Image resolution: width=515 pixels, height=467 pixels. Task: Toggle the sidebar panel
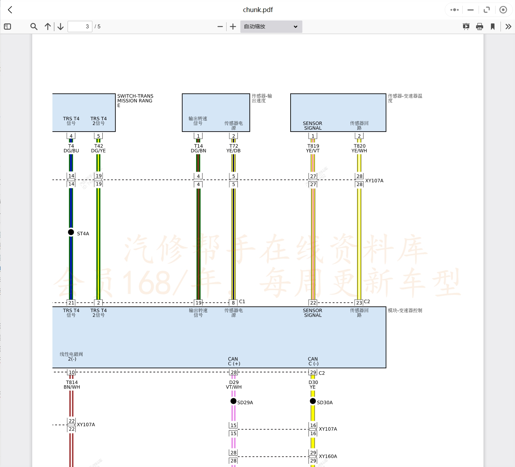tap(7, 27)
